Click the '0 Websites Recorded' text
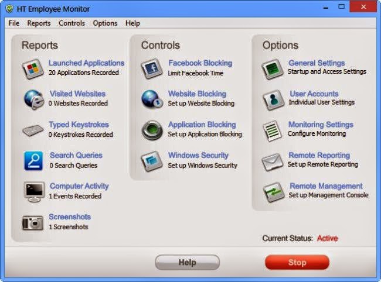Image resolution: width=381 pixels, height=282 pixels. 78,104
